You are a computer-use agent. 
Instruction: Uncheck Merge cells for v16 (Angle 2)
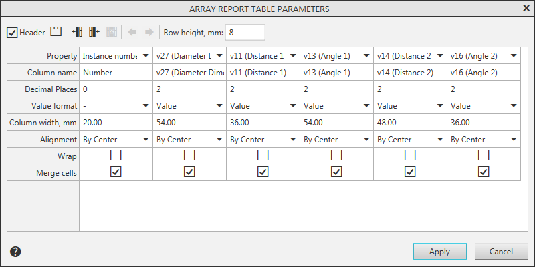484,172
